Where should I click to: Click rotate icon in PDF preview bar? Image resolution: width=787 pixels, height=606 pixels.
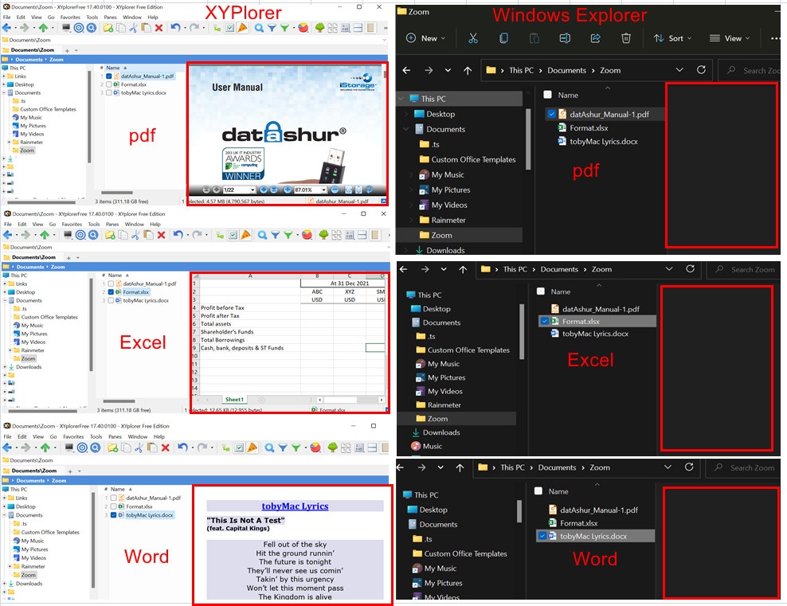(369, 190)
